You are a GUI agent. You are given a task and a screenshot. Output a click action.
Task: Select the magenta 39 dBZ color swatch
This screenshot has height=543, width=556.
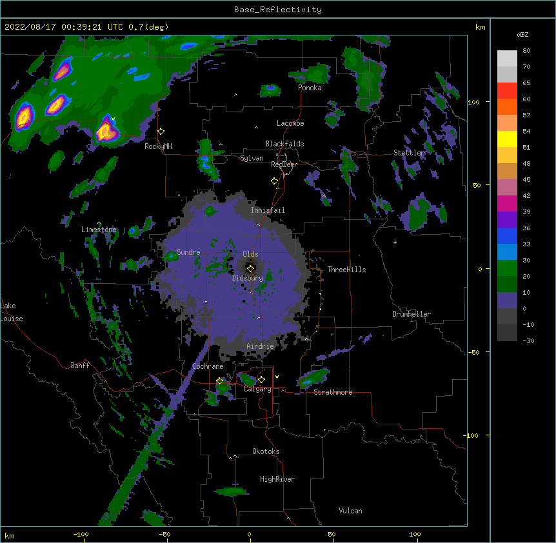(507, 203)
